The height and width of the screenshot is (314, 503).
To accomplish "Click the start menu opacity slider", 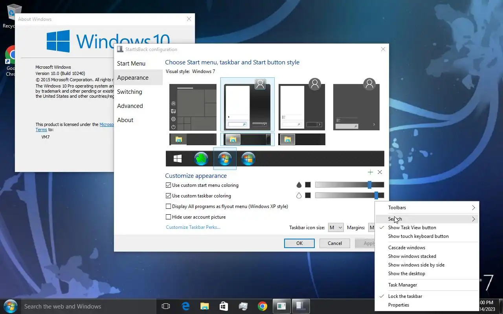I will 349,185.
